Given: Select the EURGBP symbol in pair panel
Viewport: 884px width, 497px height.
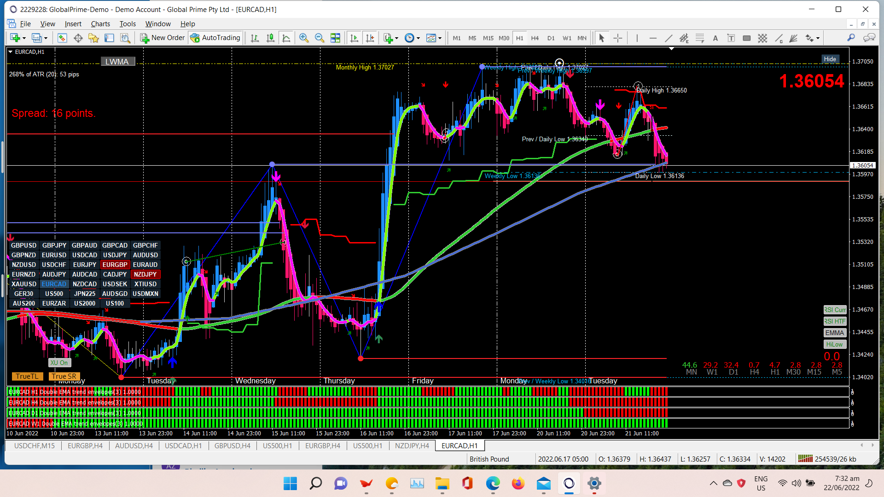Looking at the screenshot, I should tap(115, 265).
